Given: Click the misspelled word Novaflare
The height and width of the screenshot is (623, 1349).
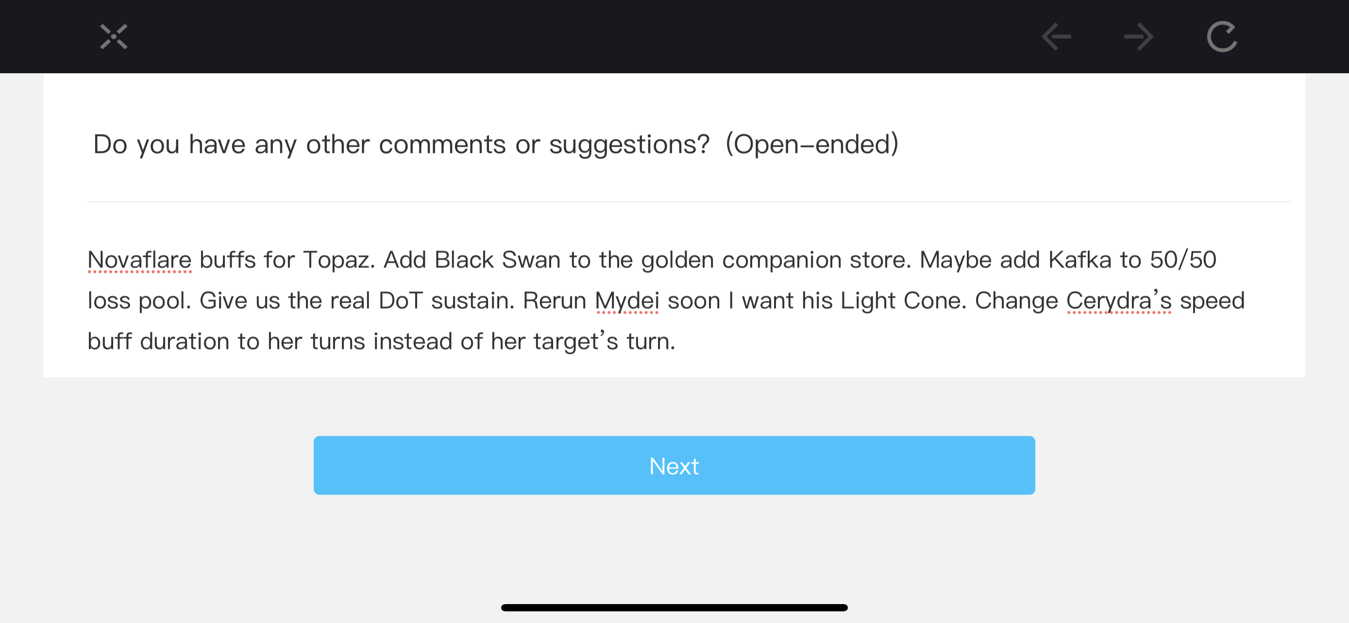Looking at the screenshot, I should click(139, 260).
